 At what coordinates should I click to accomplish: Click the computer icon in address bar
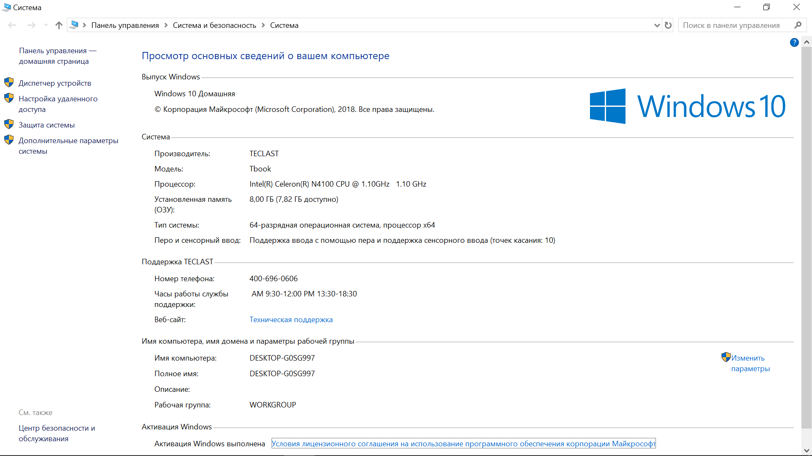[x=74, y=25]
